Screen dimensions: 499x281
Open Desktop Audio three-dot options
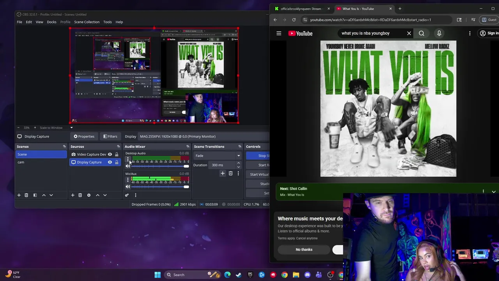pos(127,159)
